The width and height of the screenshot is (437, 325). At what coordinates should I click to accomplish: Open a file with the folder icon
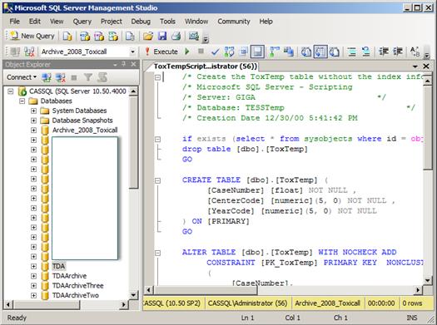(148, 37)
